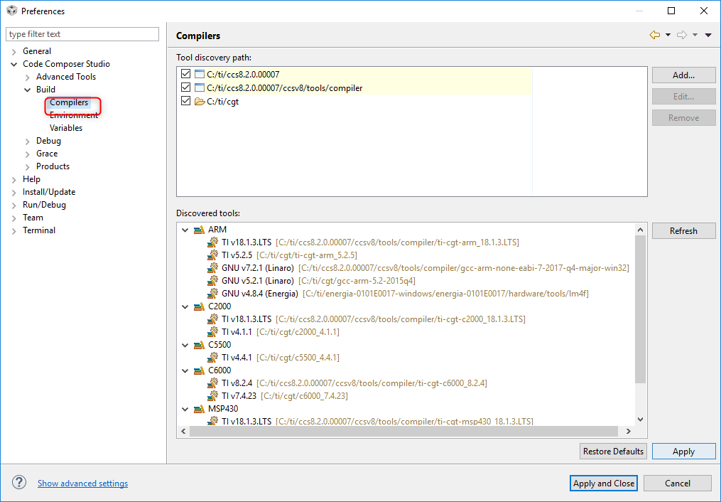Click the window icon beside C:/ti/ccs8.2.0.00007

pos(199,74)
